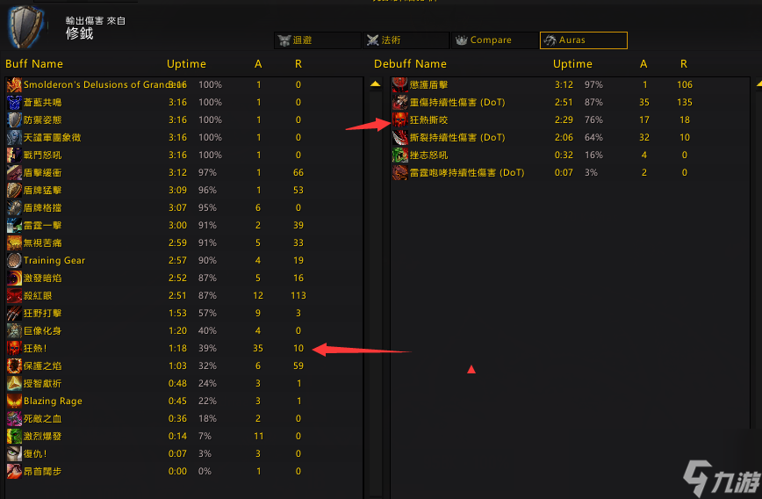The image size is (762, 499).
Task: Open the 迴避 tab
Action: 318,40
